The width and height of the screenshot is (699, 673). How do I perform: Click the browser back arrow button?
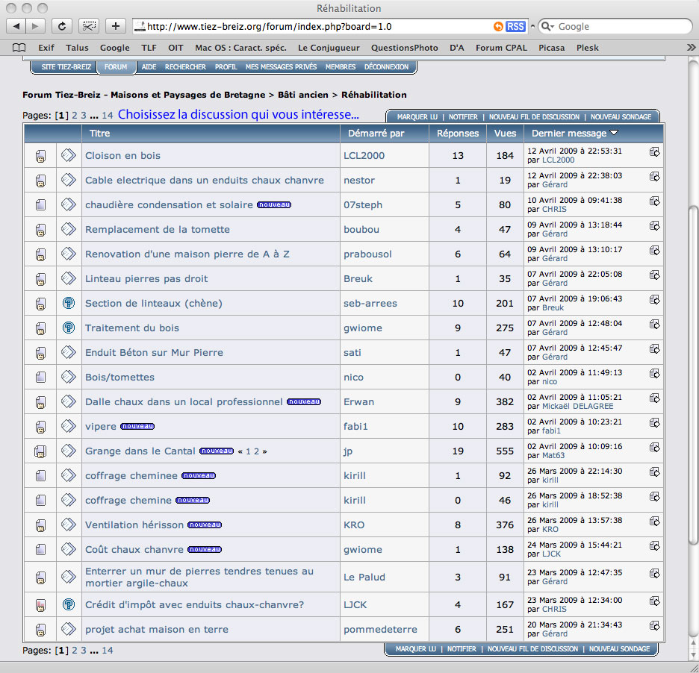[x=16, y=26]
